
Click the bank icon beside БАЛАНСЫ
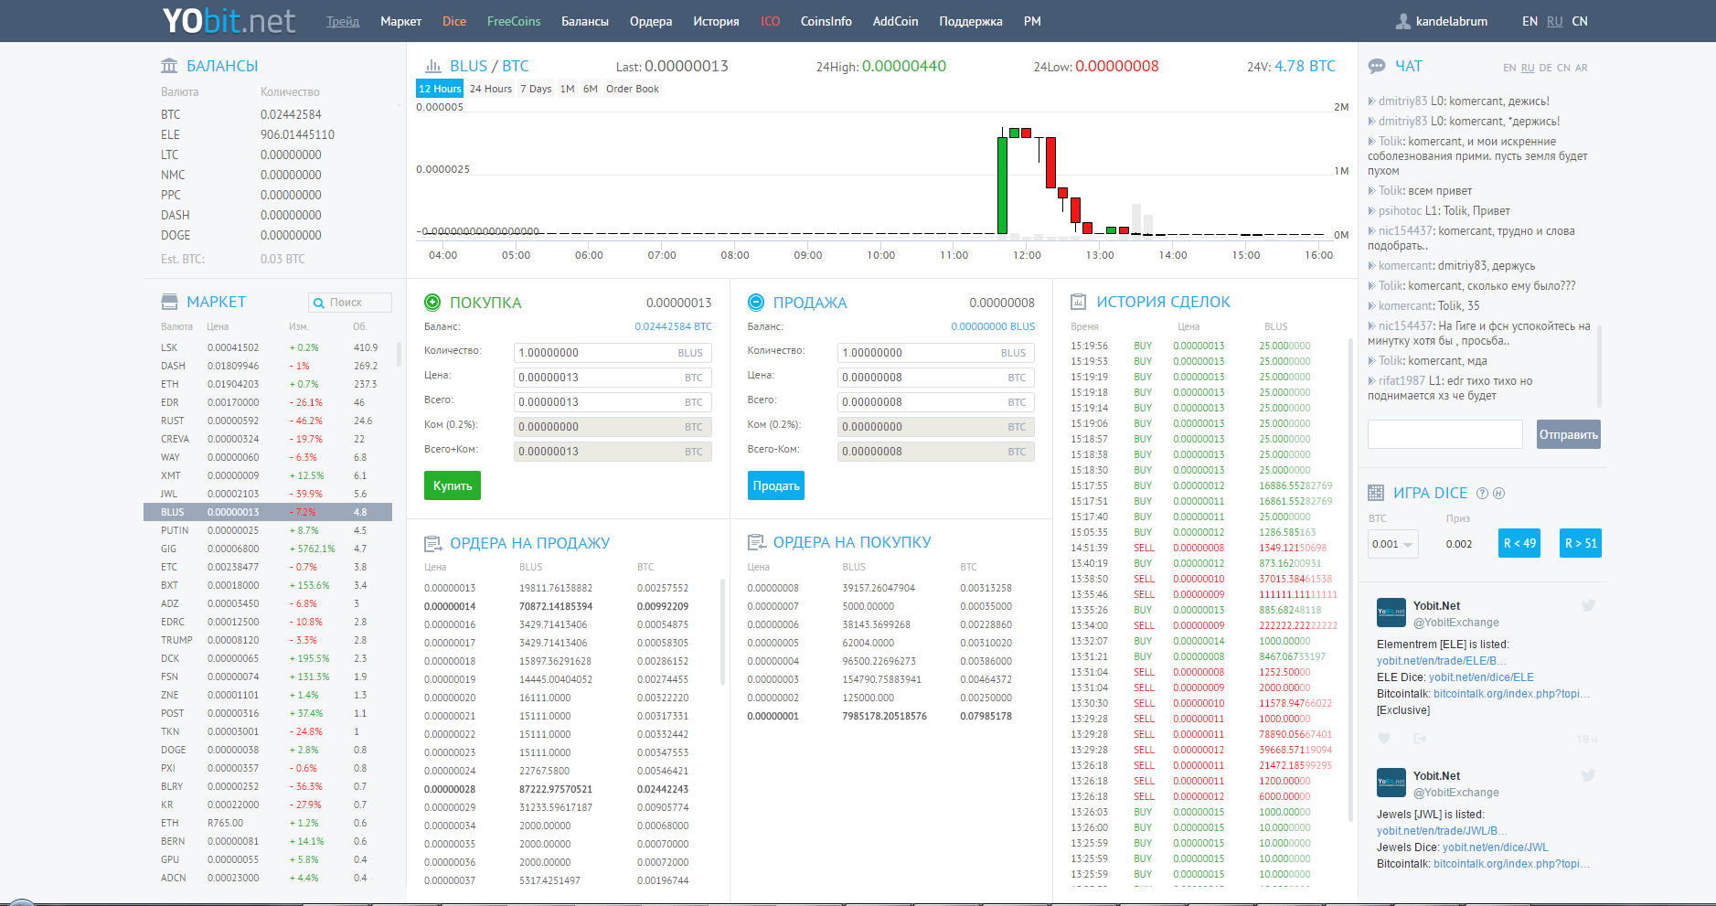pyautogui.click(x=169, y=66)
